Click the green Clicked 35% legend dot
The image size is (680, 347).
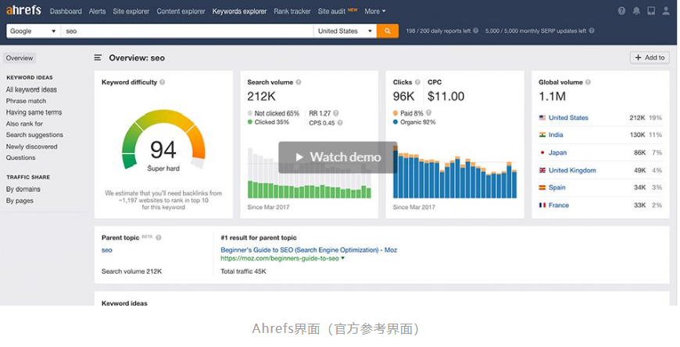(250, 122)
